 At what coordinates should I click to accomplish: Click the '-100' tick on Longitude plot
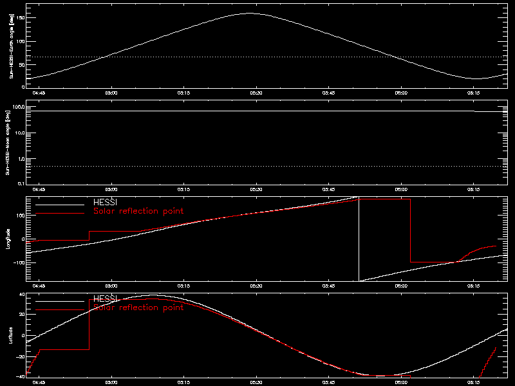click(x=19, y=262)
